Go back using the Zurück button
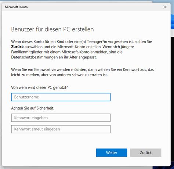Screen dimensions: 174x169 (x=146, y=152)
